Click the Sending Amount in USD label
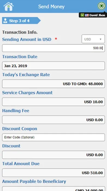 [27, 40]
